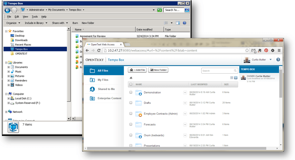
Task: Open the Forecasts row dropdown arrow
Action: pos(185,125)
